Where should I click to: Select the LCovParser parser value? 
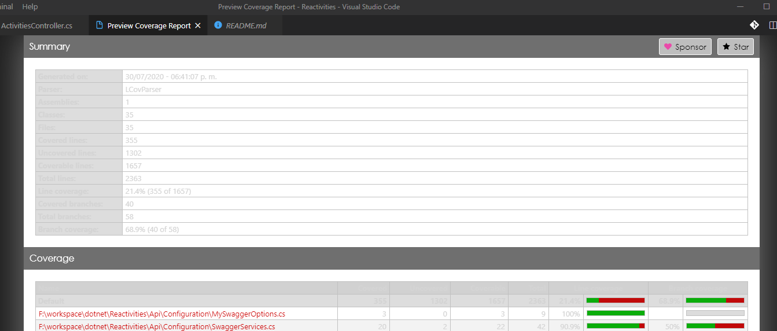tap(143, 89)
